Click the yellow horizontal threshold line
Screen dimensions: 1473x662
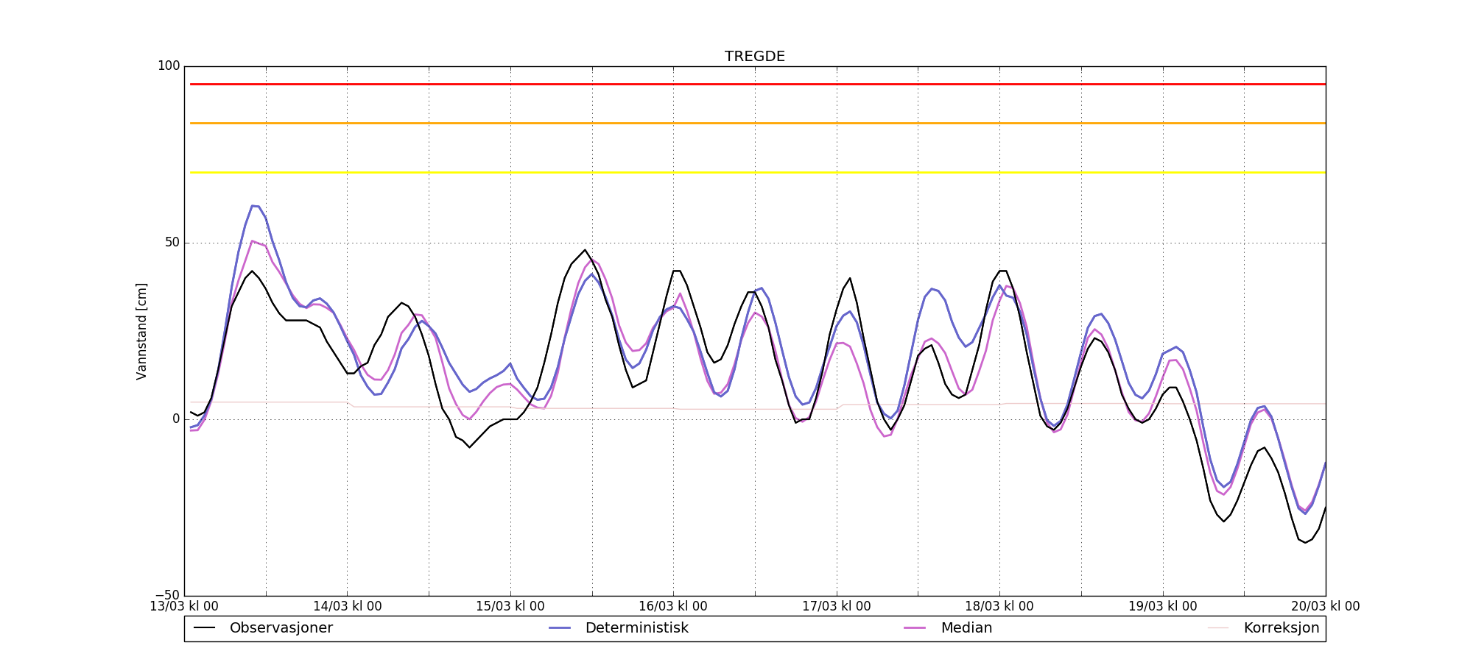(x=736, y=172)
